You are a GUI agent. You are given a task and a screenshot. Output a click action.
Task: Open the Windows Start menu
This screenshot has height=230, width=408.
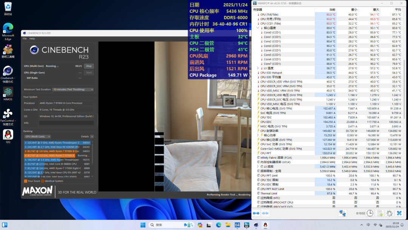(x=143, y=225)
